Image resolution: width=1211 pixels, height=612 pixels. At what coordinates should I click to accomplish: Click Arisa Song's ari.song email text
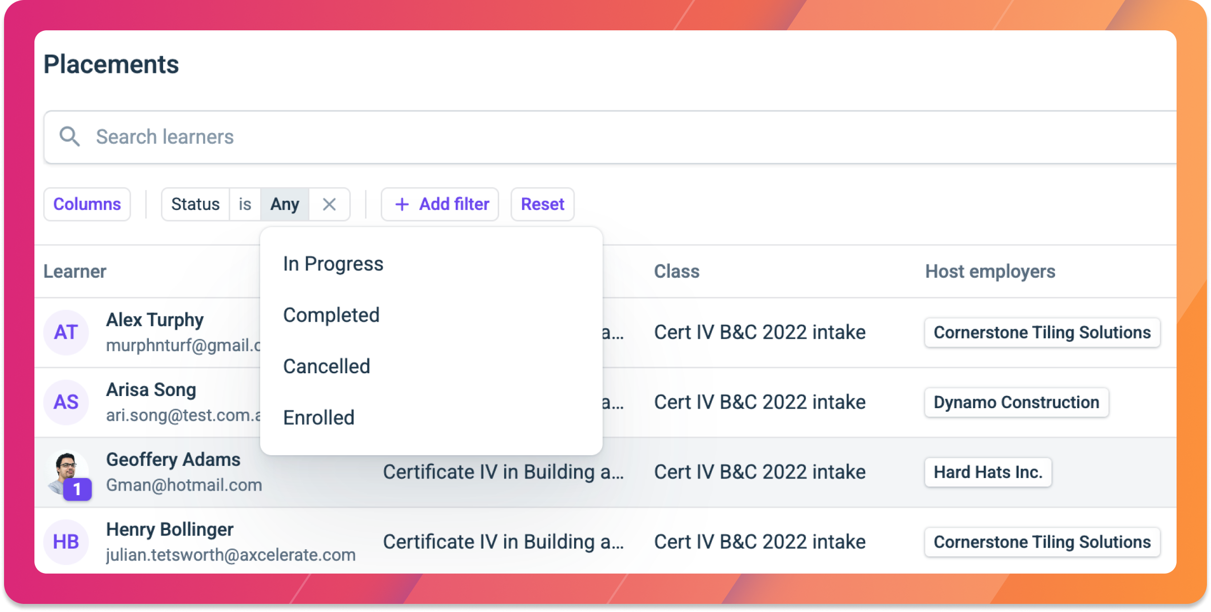click(183, 415)
